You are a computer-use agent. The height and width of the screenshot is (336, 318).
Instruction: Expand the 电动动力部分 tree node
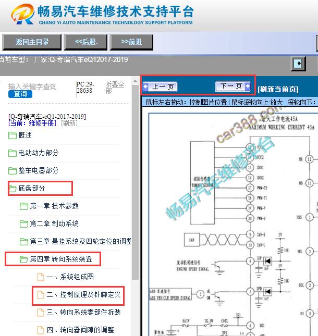(39, 153)
